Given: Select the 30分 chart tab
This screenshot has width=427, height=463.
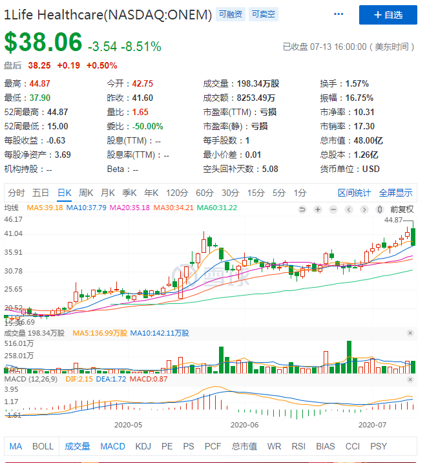Looking at the screenshot, I should [x=231, y=193].
